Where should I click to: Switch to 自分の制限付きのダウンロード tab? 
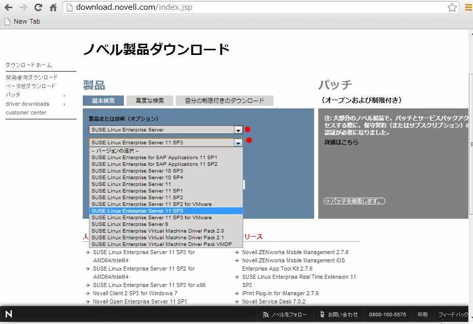(x=225, y=101)
